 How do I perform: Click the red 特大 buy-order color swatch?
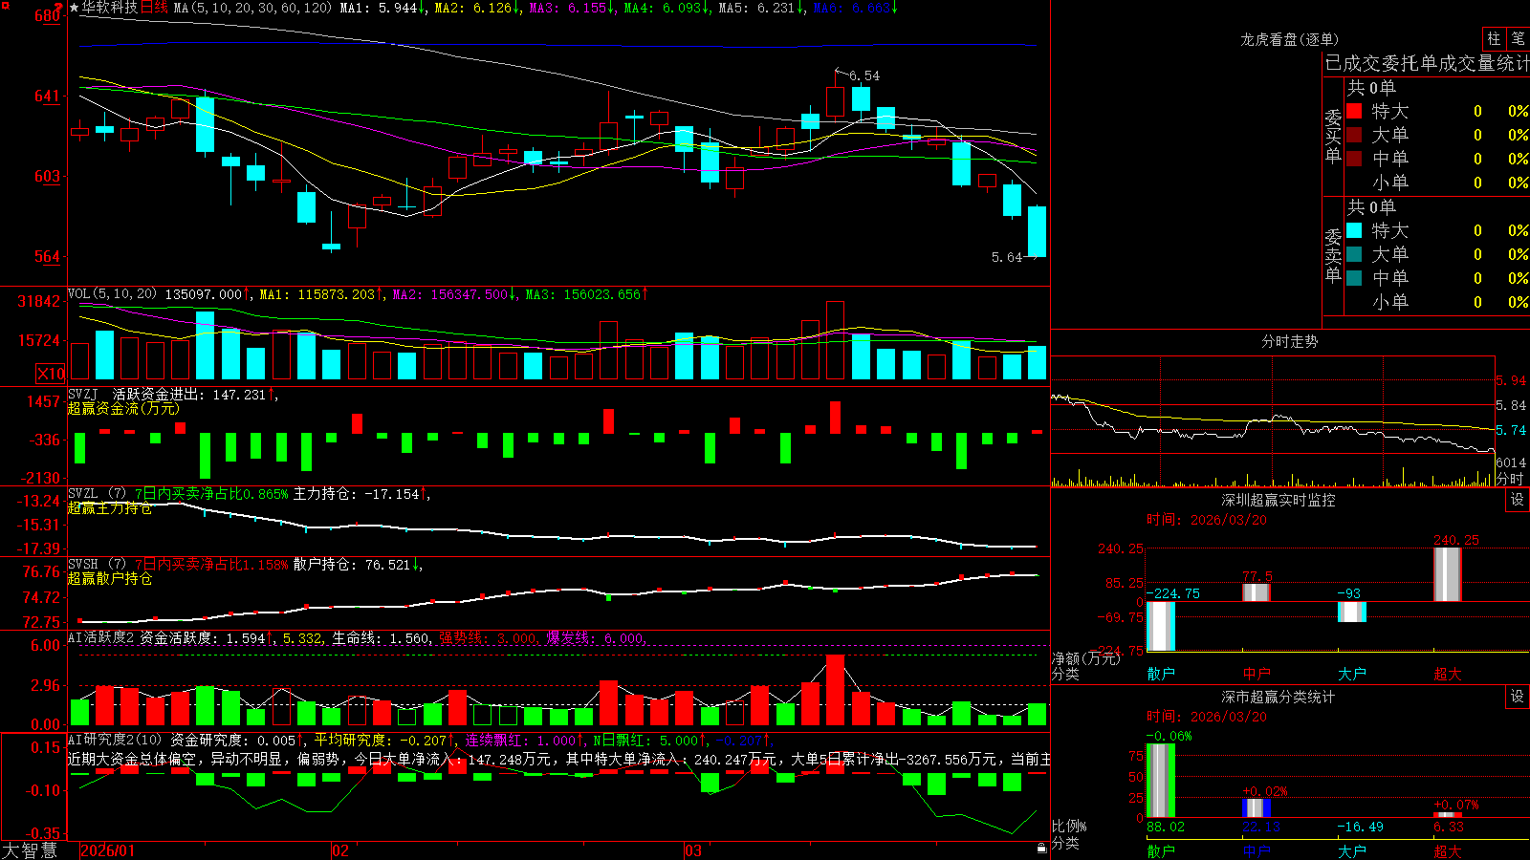point(1354,111)
